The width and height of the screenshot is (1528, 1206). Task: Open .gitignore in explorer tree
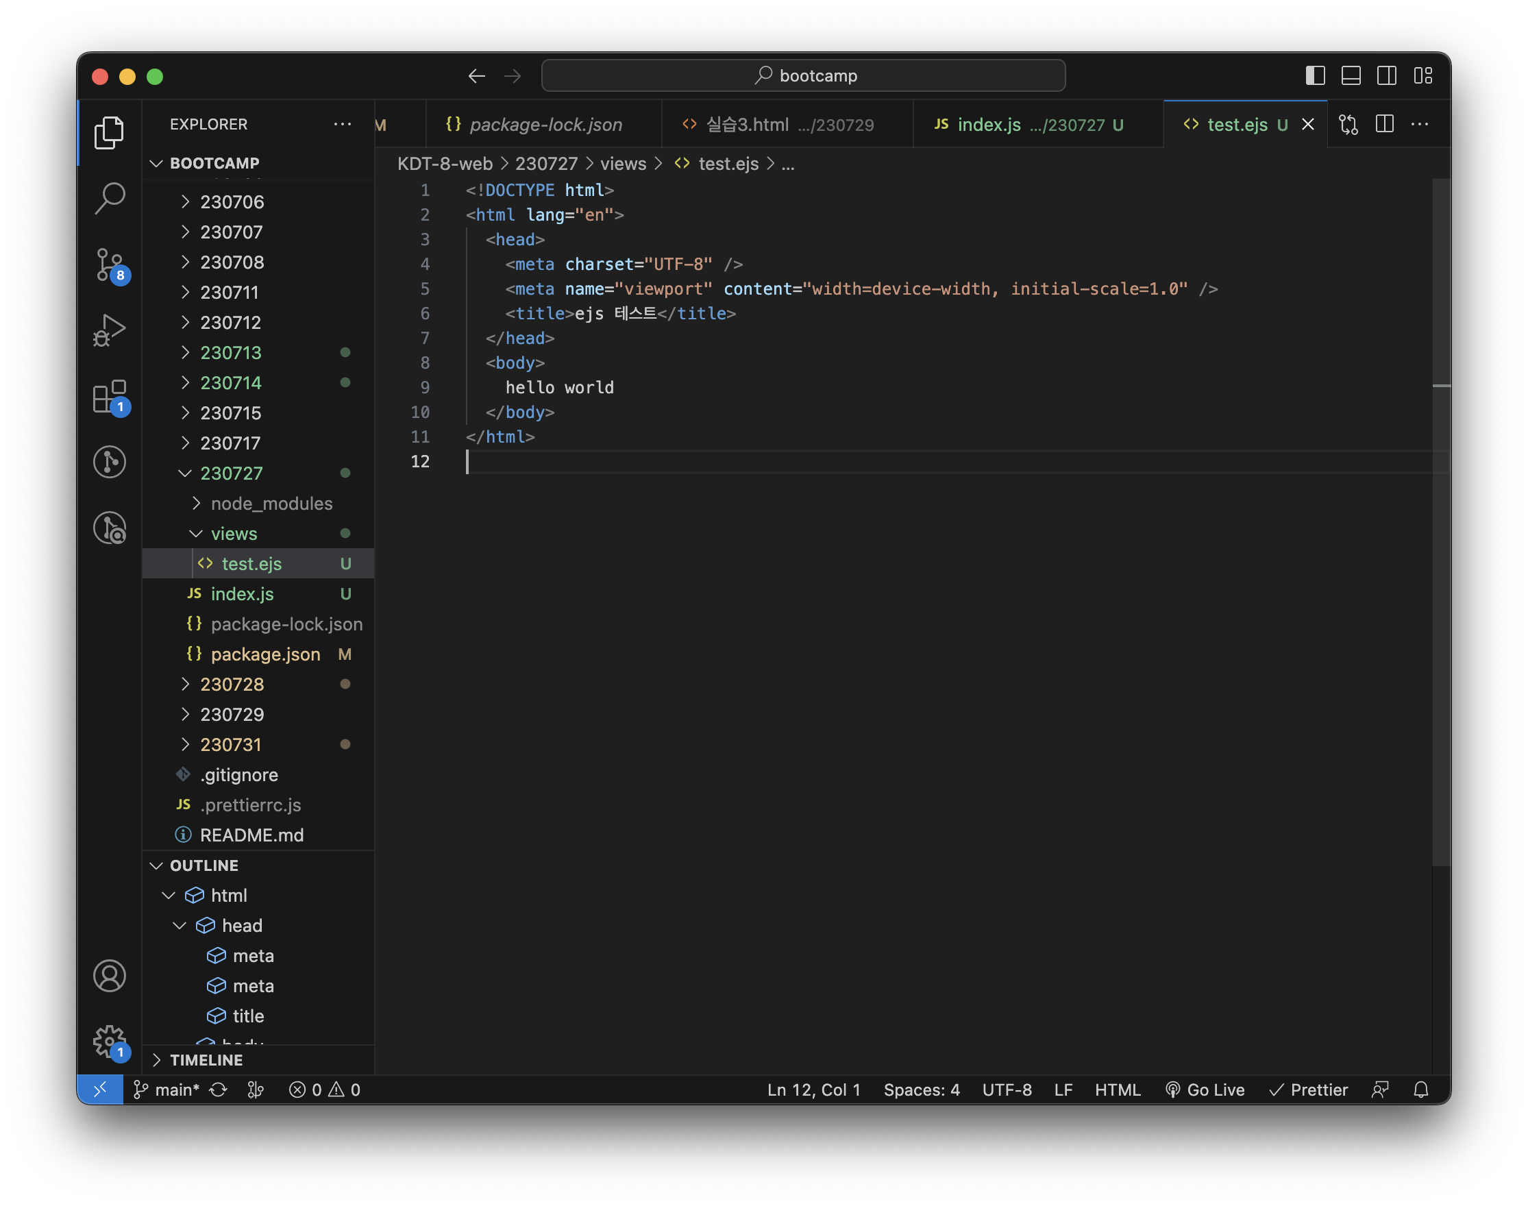(258, 774)
